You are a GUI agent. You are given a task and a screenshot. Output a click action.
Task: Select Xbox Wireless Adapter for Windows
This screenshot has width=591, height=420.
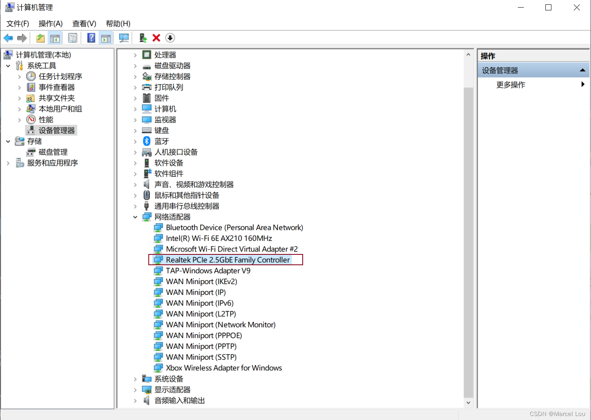[224, 368]
